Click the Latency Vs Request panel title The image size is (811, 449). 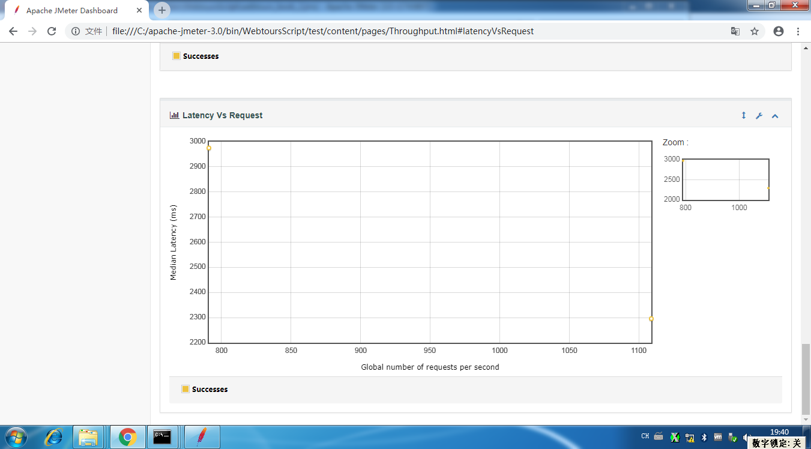(x=223, y=115)
